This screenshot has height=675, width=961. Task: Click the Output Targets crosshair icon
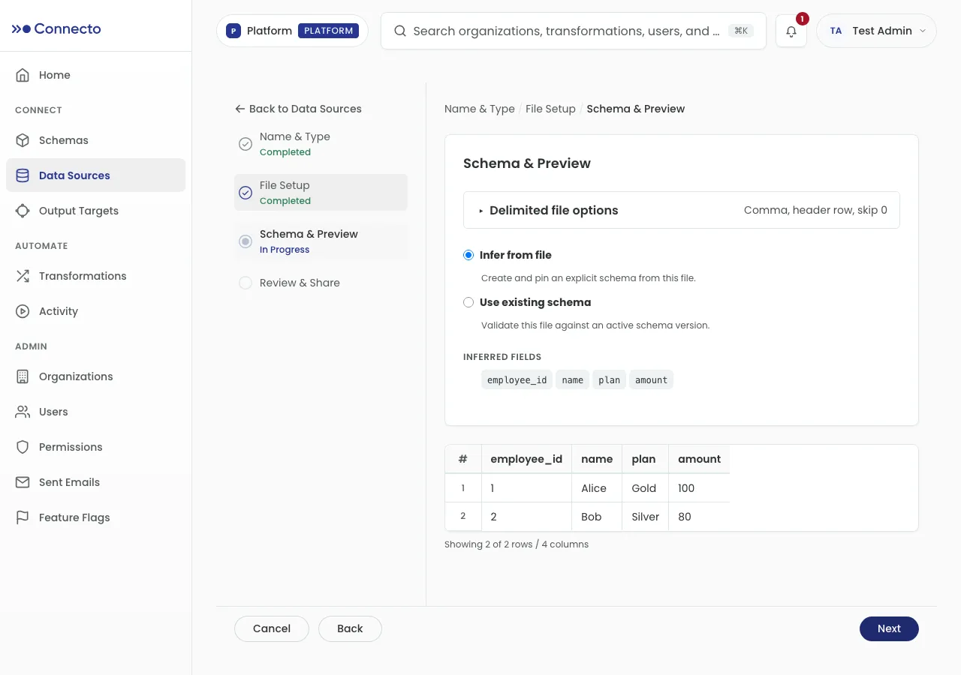23,211
